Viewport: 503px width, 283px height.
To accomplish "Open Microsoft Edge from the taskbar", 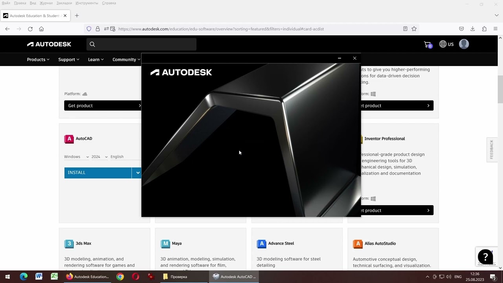I will click(24, 277).
